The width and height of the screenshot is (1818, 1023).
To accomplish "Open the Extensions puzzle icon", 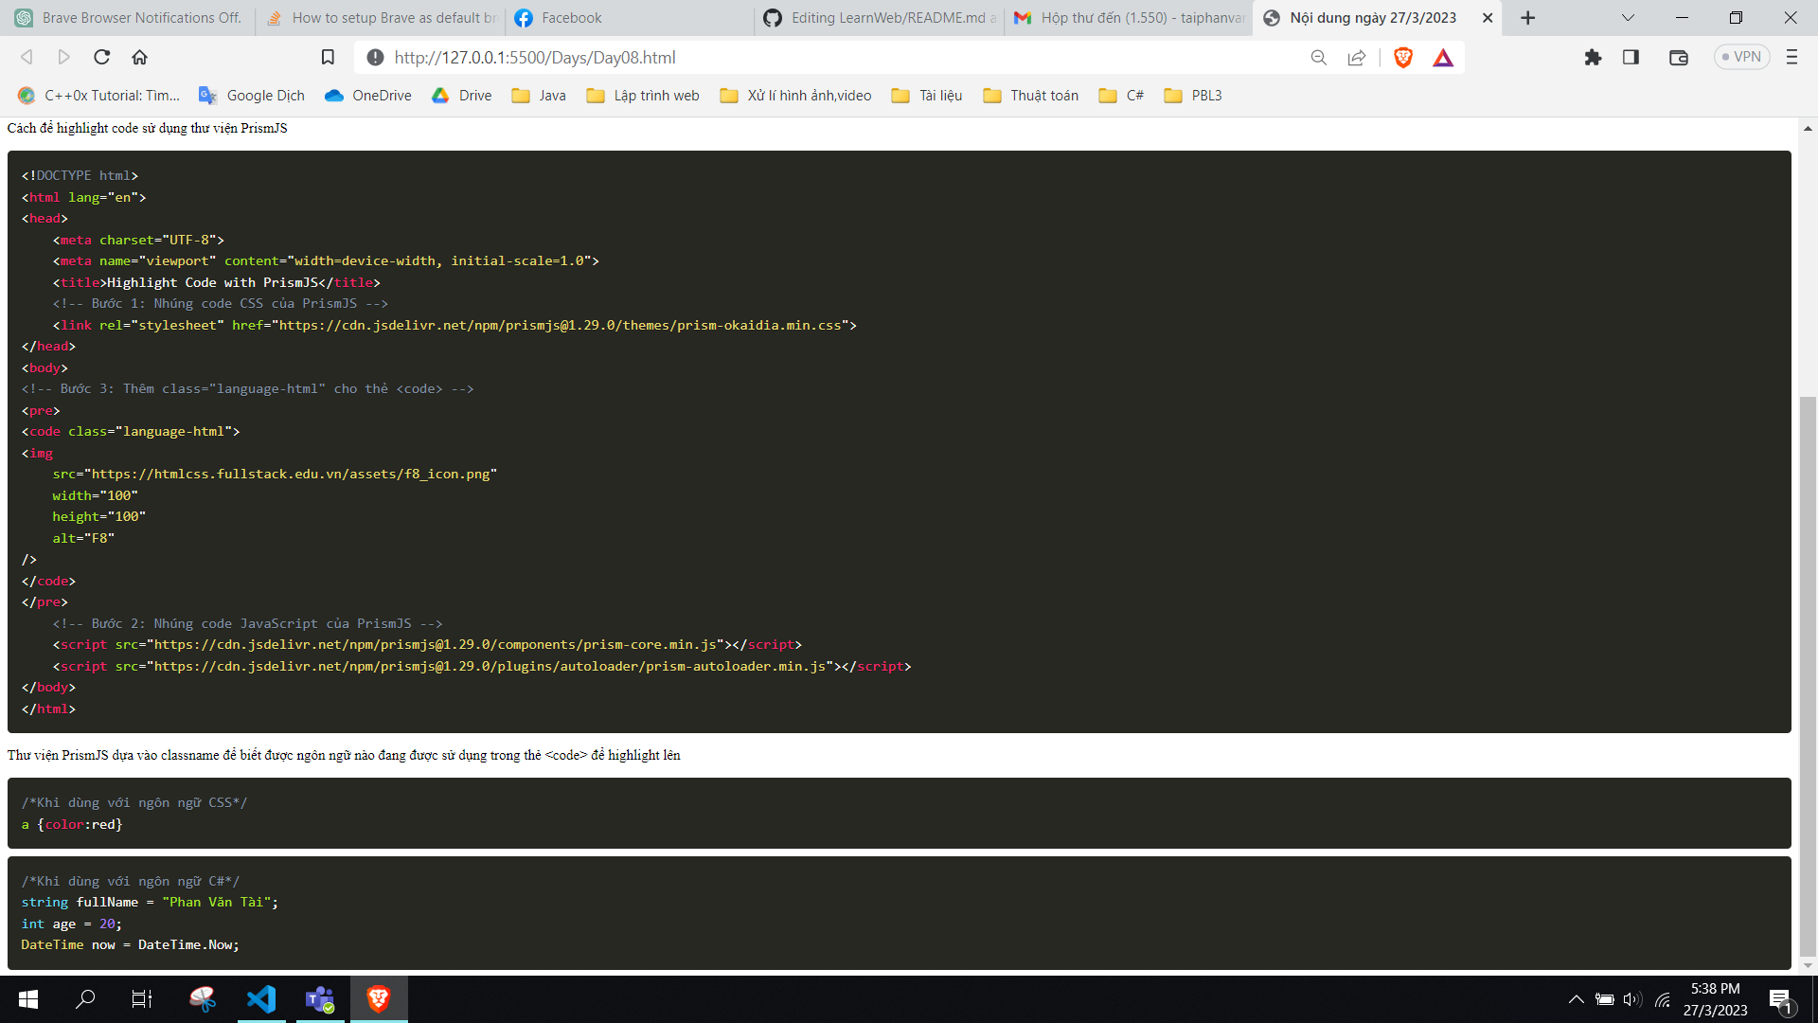I will tap(1593, 58).
